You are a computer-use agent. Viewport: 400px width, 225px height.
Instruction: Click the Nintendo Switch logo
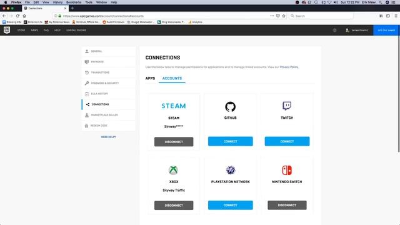[x=287, y=170]
